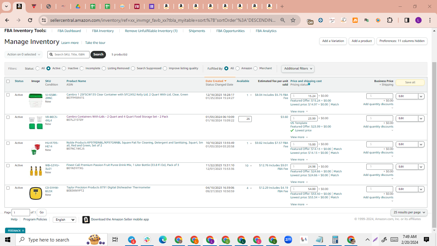The height and width of the screenshot is (246, 437).
Task: Open the Take the tour link
Action: (95, 43)
